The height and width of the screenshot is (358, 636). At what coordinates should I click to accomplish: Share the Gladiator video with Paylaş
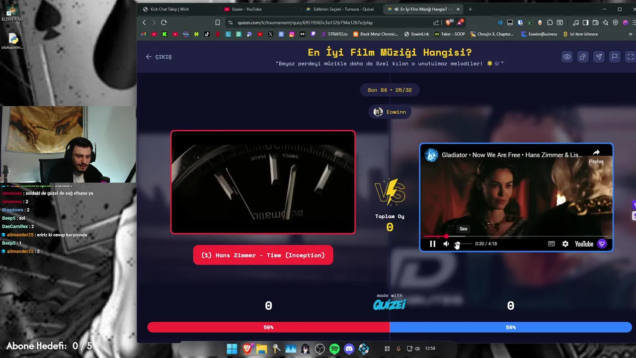(x=596, y=156)
